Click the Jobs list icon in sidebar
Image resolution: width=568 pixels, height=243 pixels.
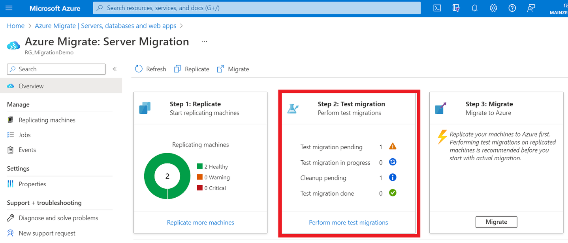(x=11, y=135)
